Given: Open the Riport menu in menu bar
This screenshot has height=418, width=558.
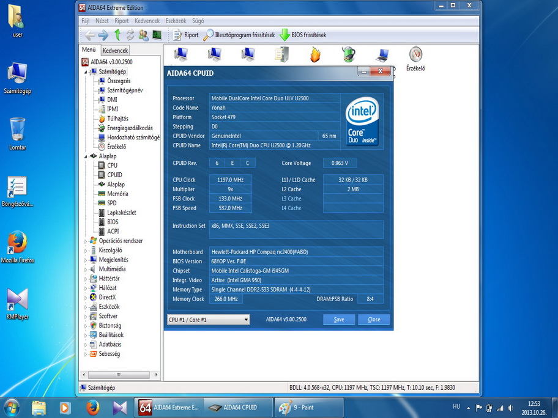Looking at the screenshot, I should (121, 21).
